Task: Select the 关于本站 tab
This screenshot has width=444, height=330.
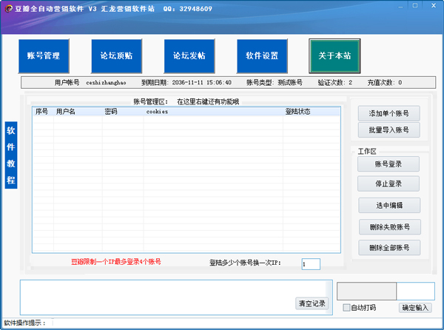Action: pos(334,56)
